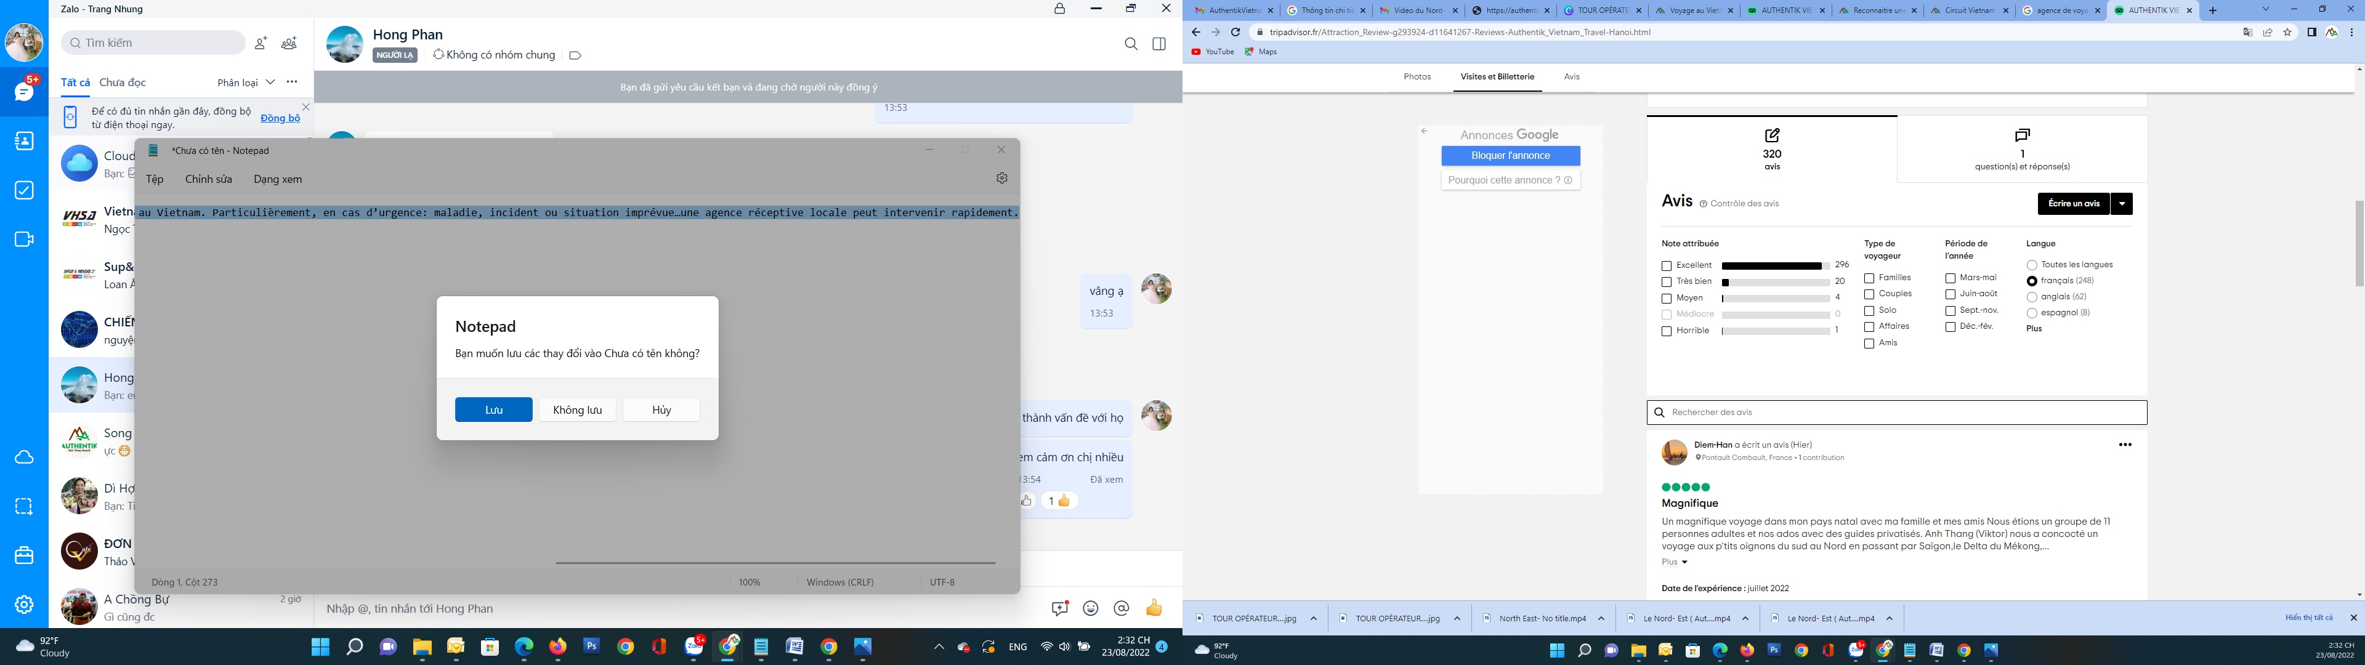The width and height of the screenshot is (2365, 665).
Task: Open Zalo messages icon with 5+ badge
Action: pos(25,91)
